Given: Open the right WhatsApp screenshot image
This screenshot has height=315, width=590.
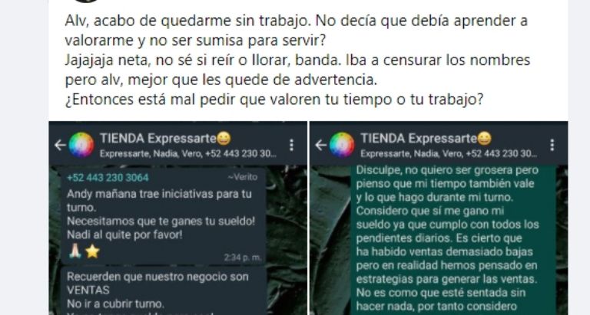Looking at the screenshot, I should point(439,218).
